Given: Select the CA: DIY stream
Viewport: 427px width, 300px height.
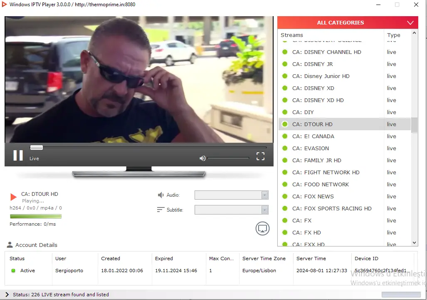Looking at the screenshot, I should click(x=345, y=112).
